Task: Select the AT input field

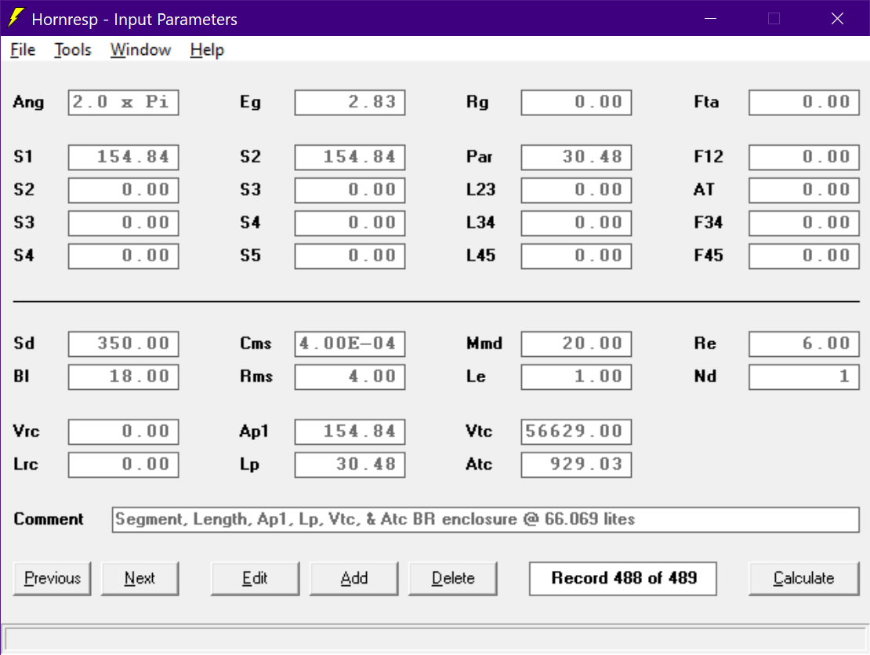Action: pyautogui.click(x=803, y=190)
